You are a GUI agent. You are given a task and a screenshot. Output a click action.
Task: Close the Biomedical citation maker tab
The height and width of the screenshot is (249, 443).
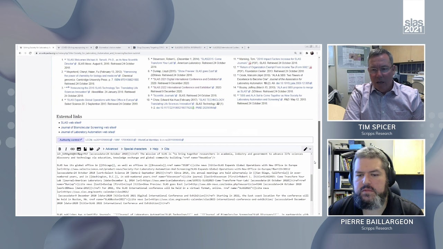click(129, 47)
